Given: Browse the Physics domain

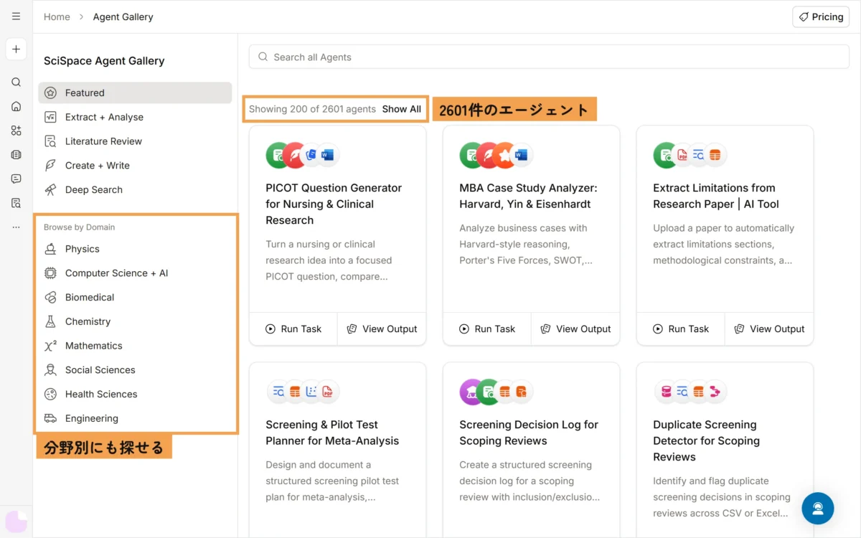Looking at the screenshot, I should (x=135, y=249).
